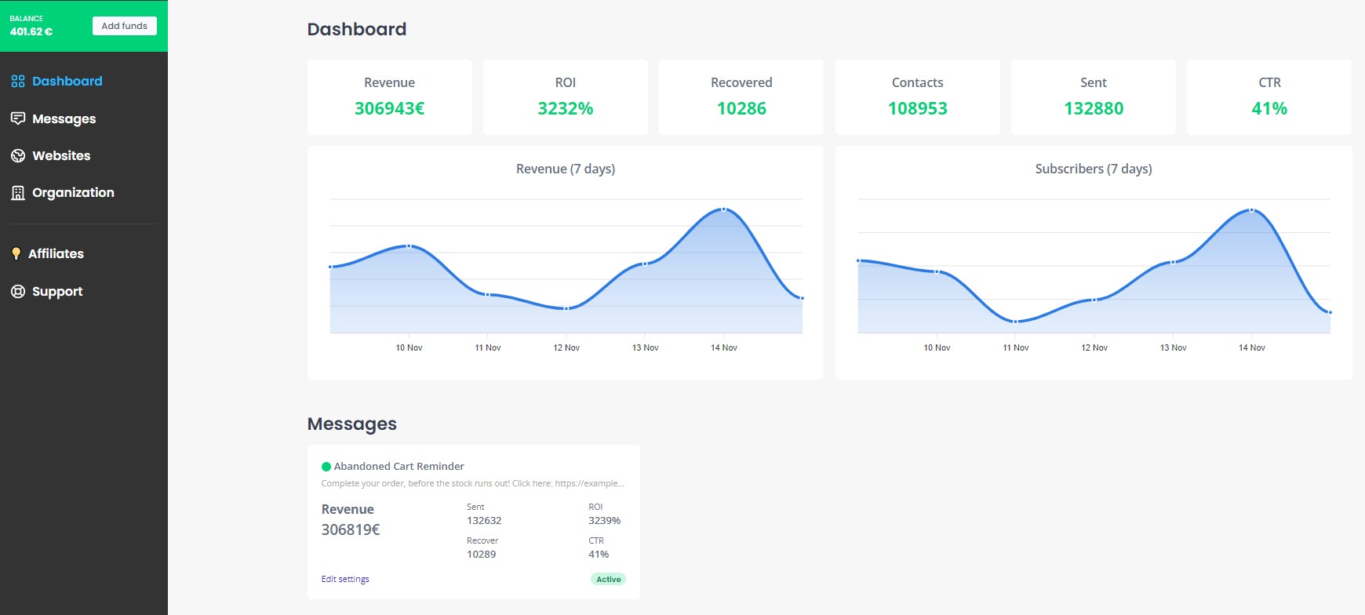Click the Revenue stat card
Image resolution: width=1365 pixels, height=615 pixels.
pos(390,97)
